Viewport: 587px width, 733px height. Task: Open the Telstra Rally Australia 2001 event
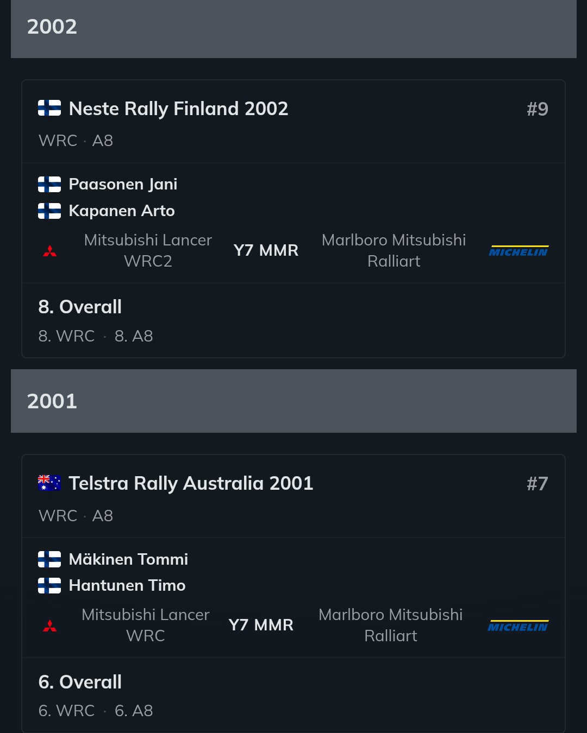click(191, 483)
